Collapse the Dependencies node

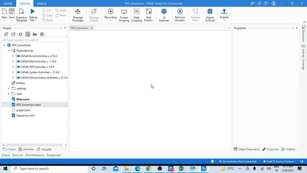9,50
